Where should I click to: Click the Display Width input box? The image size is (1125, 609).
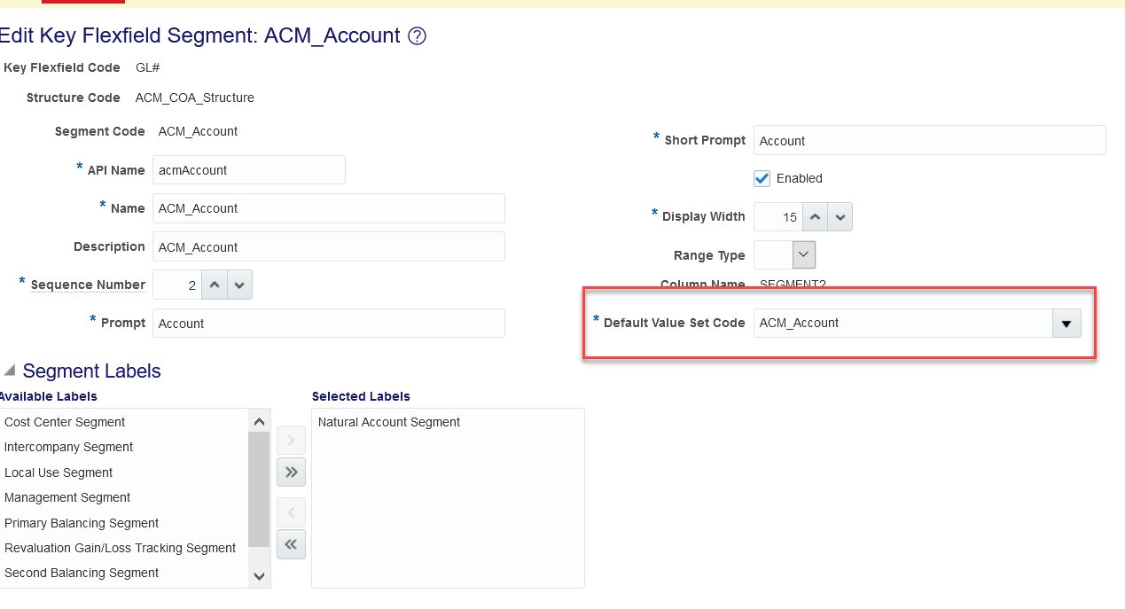tap(777, 216)
